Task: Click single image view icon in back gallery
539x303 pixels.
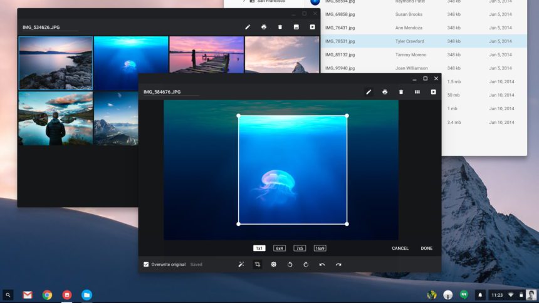Action: pos(296,27)
